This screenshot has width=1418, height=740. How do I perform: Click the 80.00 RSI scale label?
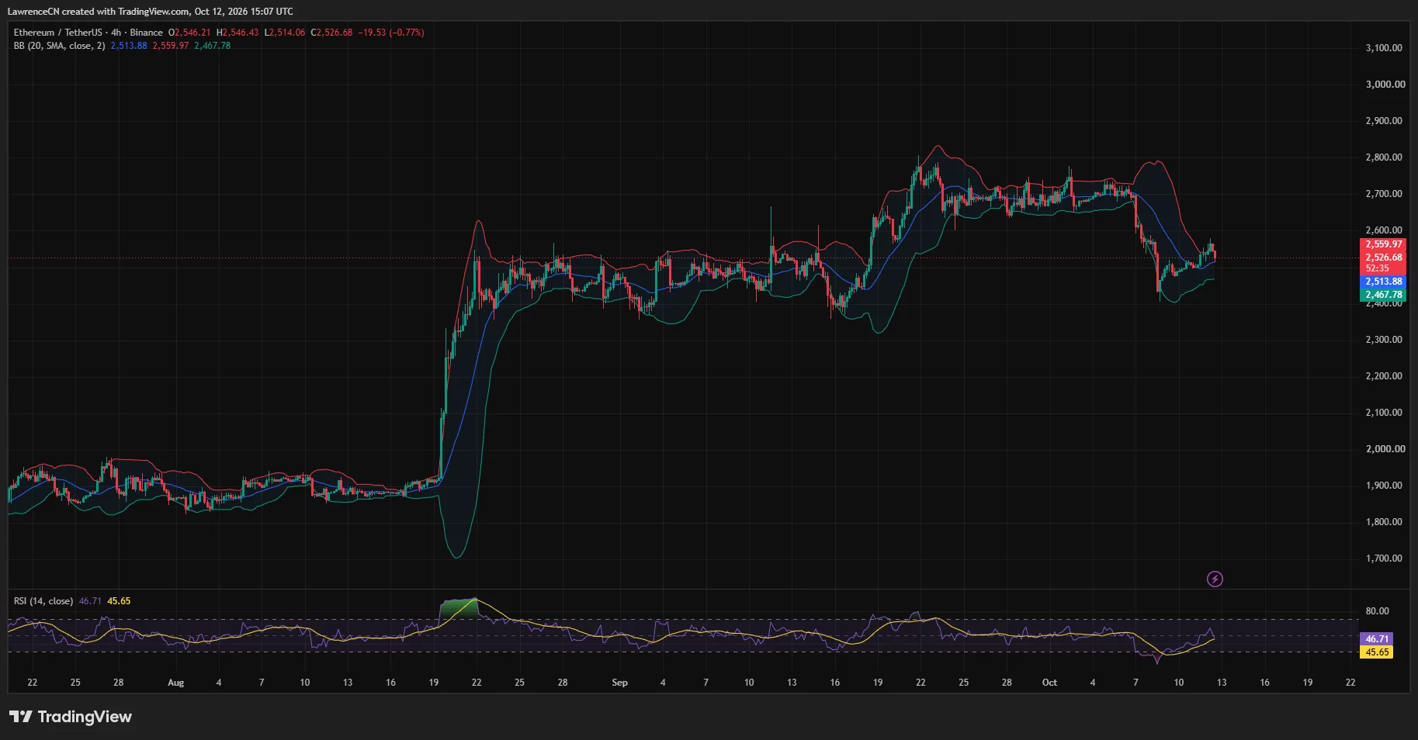click(1377, 611)
